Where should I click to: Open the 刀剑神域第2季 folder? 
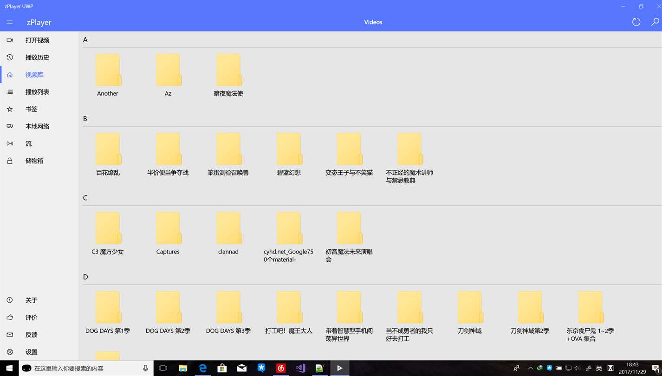coord(530,313)
